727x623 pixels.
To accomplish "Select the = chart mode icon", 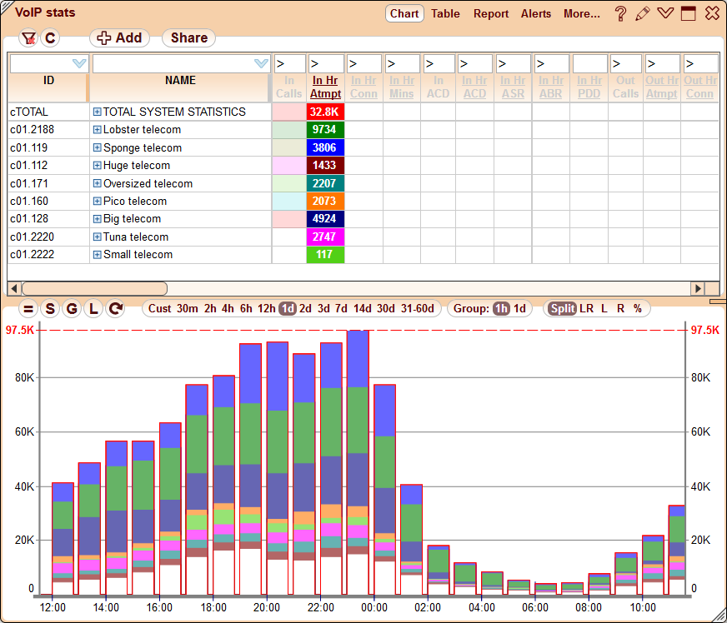I will (x=28, y=308).
